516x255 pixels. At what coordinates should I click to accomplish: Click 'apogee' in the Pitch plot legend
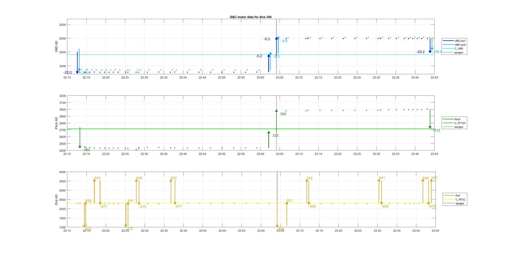pyautogui.click(x=453, y=127)
